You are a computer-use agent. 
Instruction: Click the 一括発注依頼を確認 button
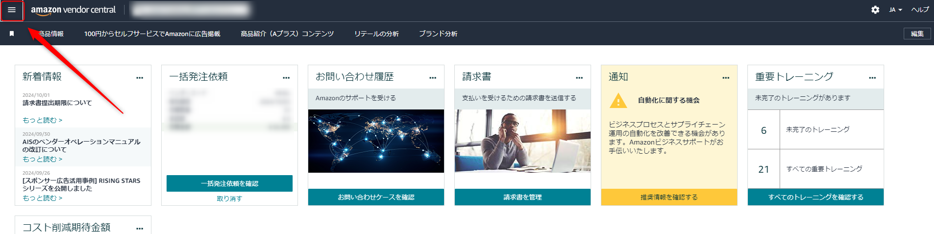(230, 183)
